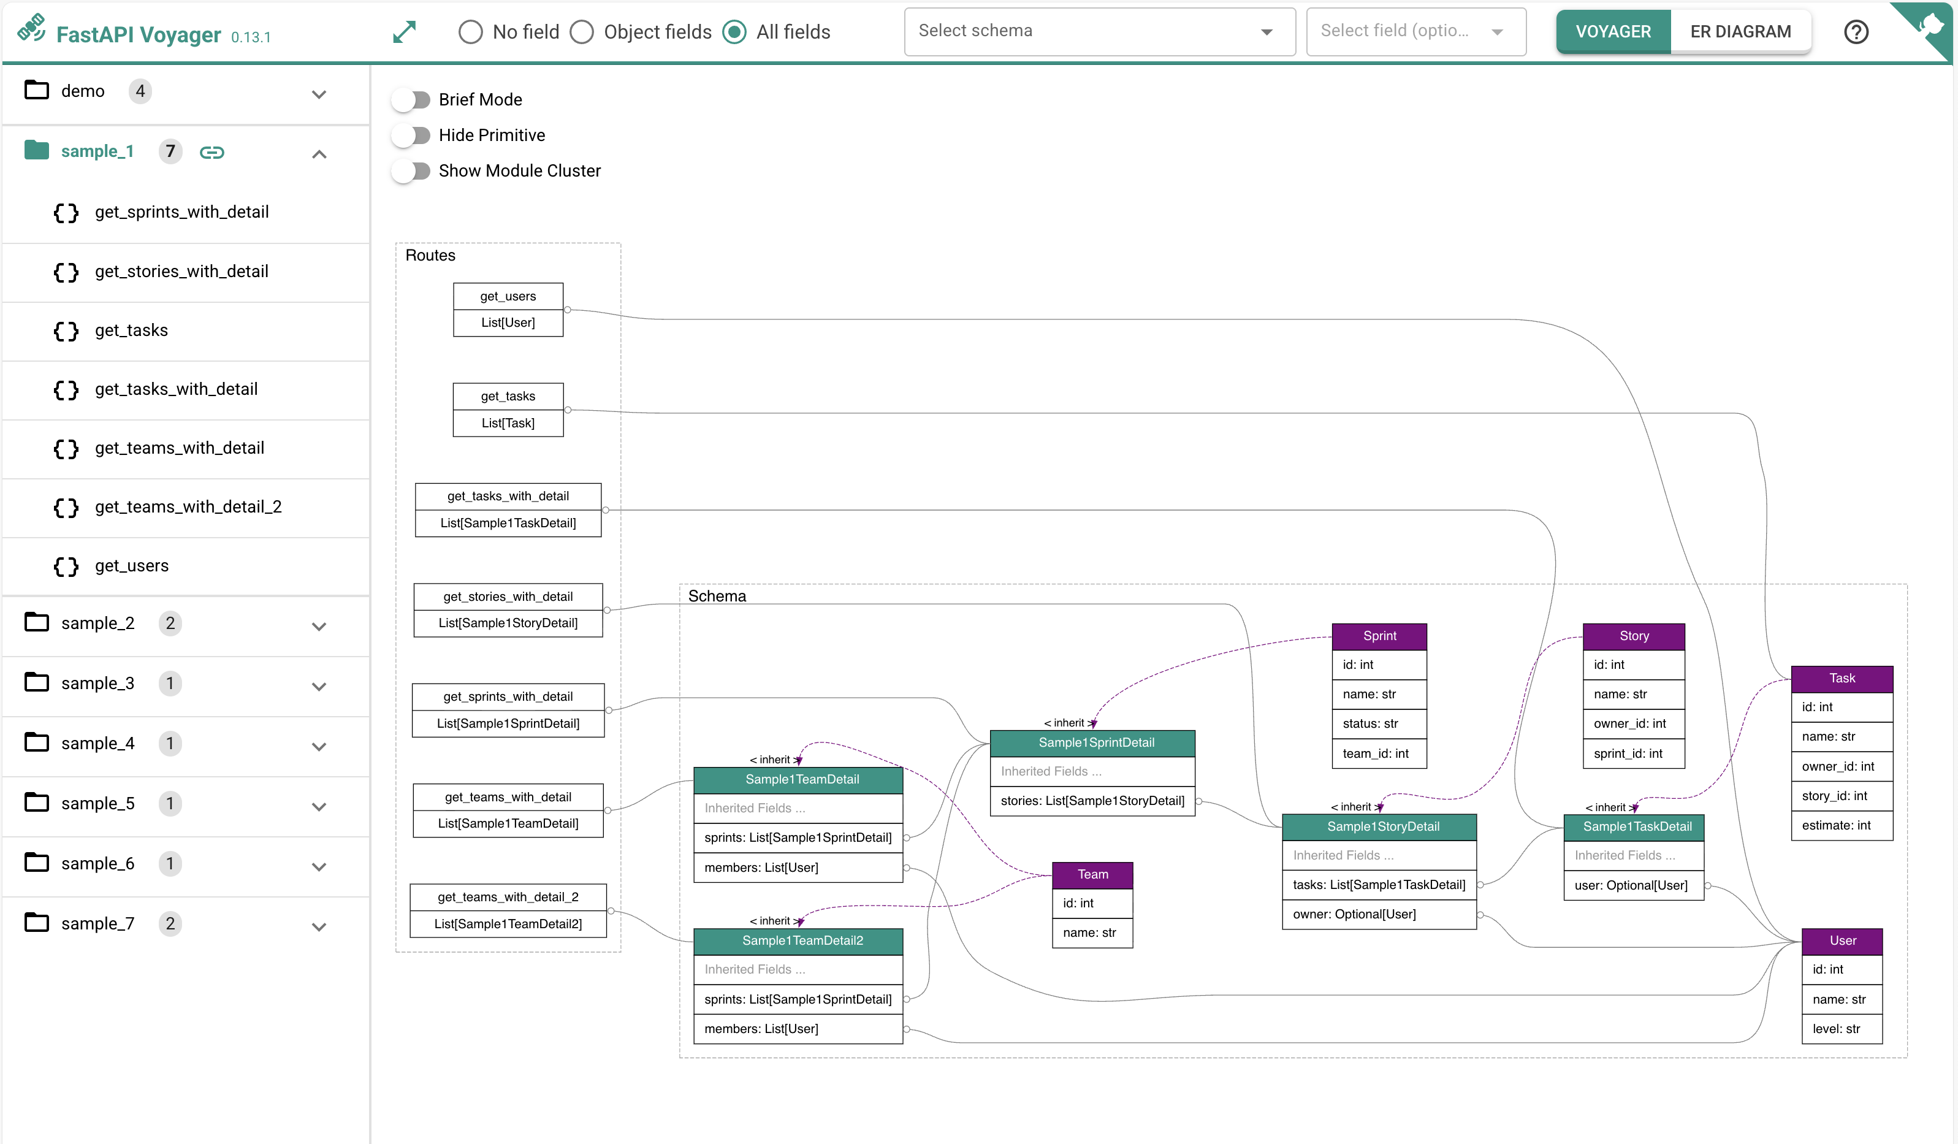The image size is (1958, 1144).
Task: Select the Object fields radio option
Action: [x=582, y=32]
